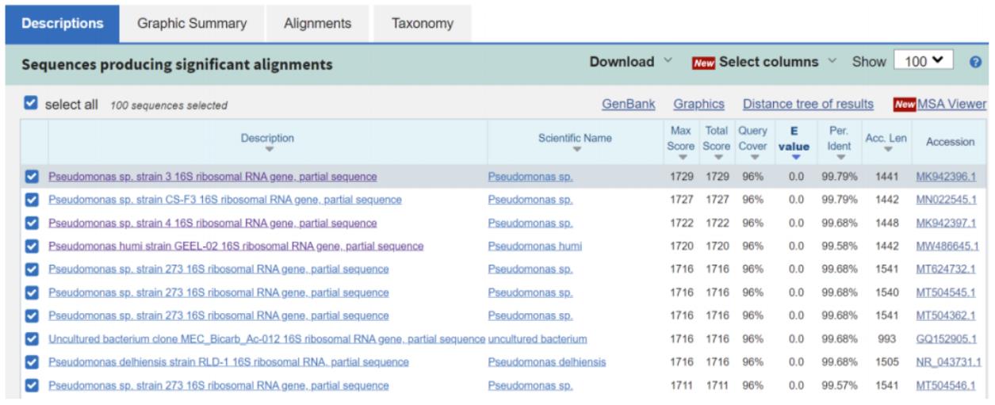Switch to the Graphic Summary tab
995x405 pixels.
[192, 24]
